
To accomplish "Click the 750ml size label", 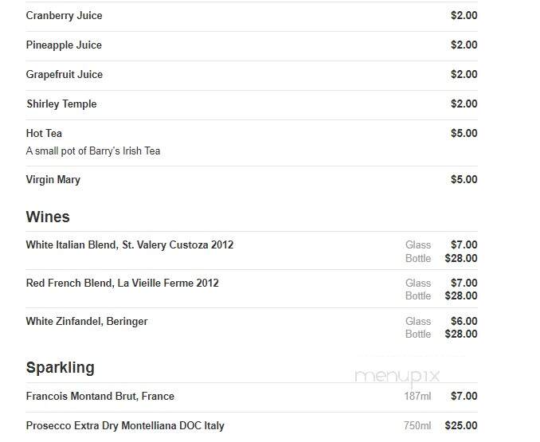I will (x=417, y=426).
